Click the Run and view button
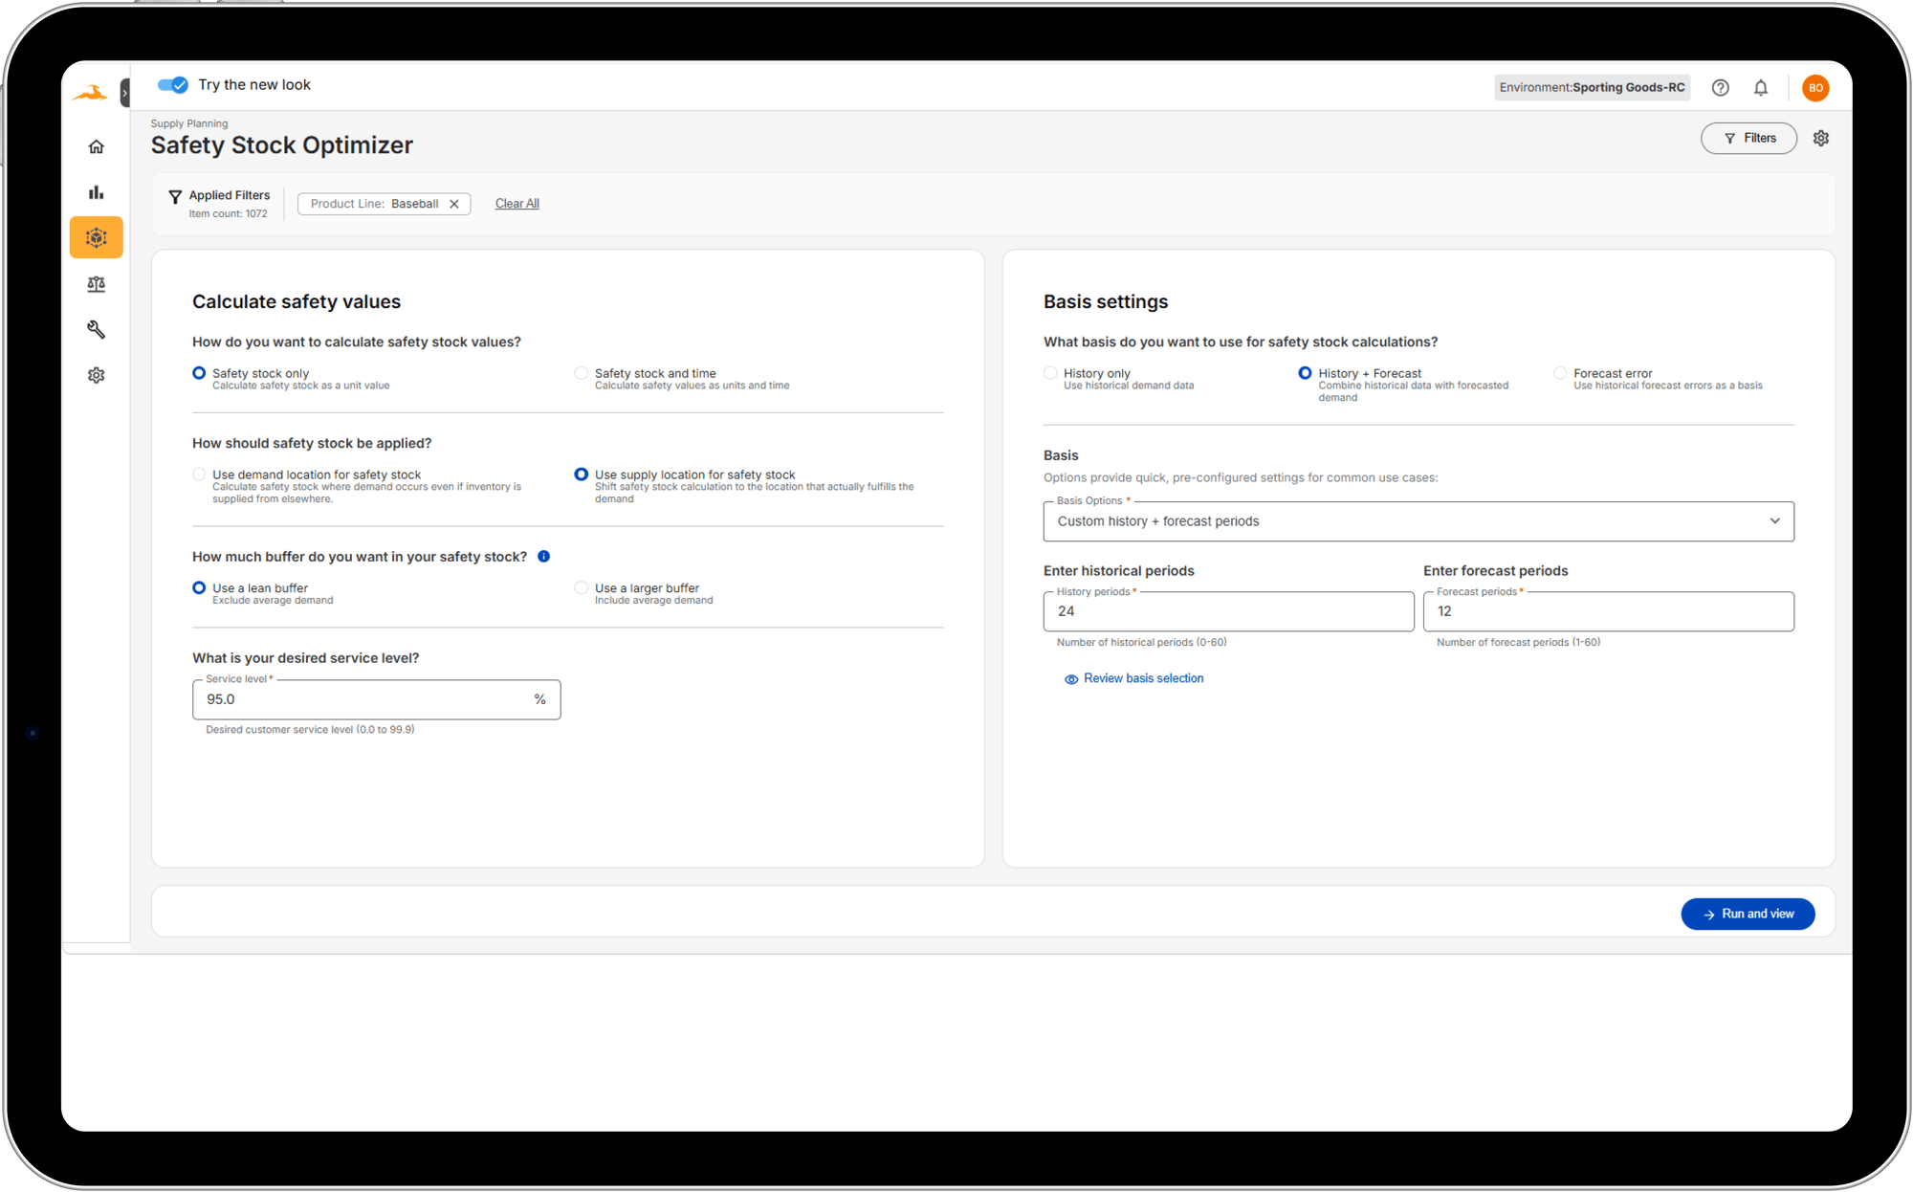The height and width of the screenshot is (1192, 1913). tap(1748, 914)
